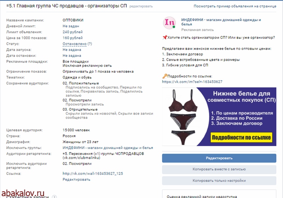Change the daily limit value Не задан
The height and width of the screenshot is (198, 283).
tap(71, 26)
